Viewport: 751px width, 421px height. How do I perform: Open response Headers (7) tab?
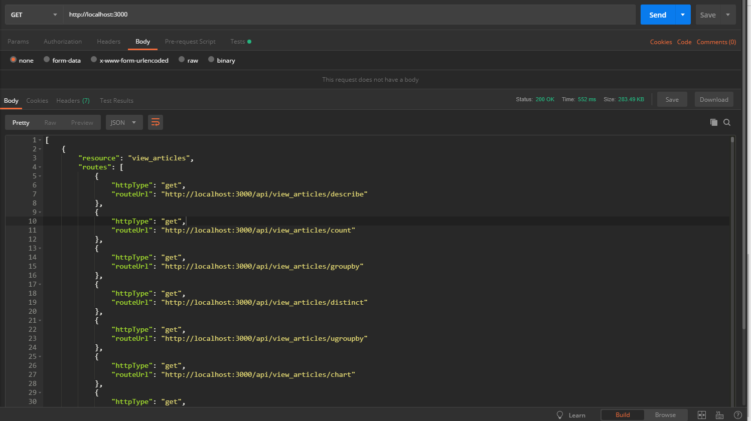pos(73,101)
